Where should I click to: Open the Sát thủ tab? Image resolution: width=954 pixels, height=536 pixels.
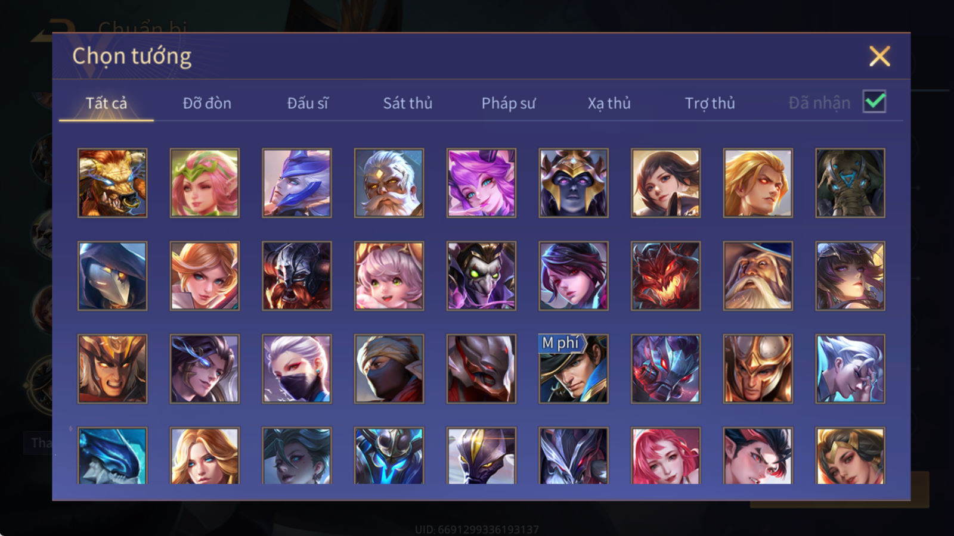[408, 103]
